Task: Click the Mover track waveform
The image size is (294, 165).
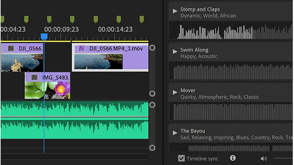Action: pos(233,112)
